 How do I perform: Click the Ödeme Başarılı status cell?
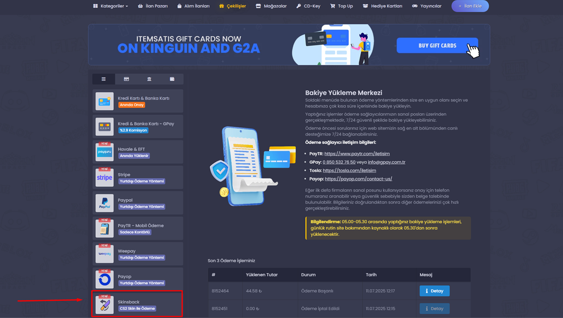pyautogui.click(x=317, y=291)
